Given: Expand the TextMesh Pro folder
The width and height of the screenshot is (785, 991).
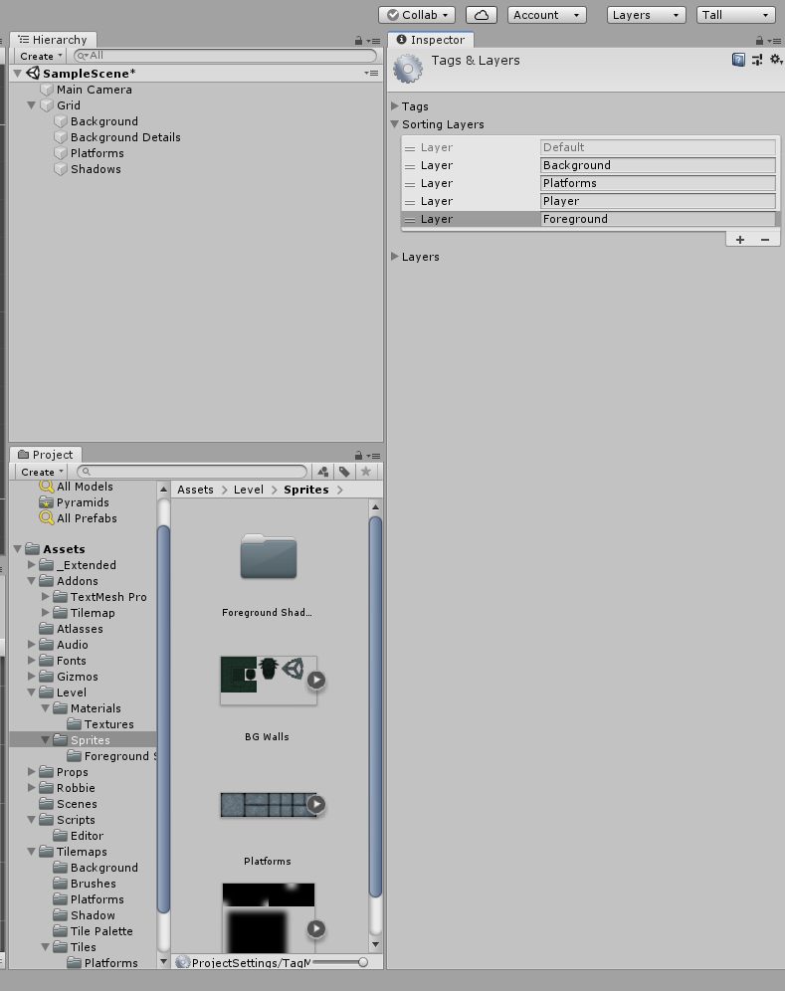Looking at the screenshot, I should click(46, 597).
